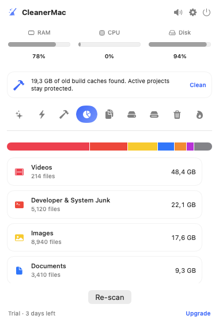Quit the app using the power icon
219x323 pixels.
coord(206,13)
